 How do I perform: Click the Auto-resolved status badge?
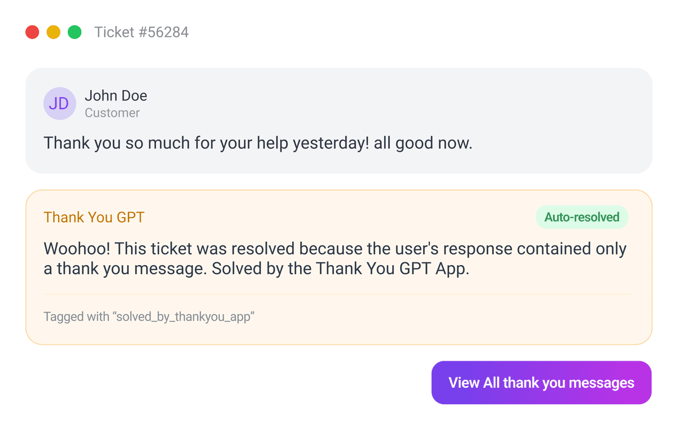(x=582, y=217)
